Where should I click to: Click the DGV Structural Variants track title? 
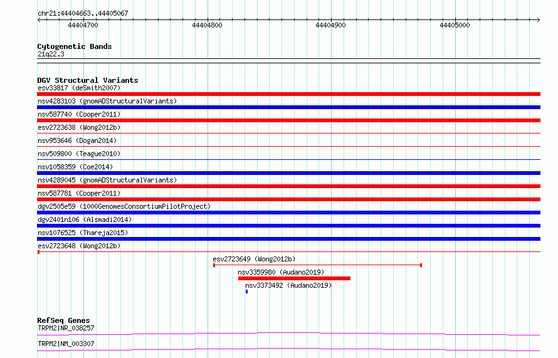[x=88, y=80]
